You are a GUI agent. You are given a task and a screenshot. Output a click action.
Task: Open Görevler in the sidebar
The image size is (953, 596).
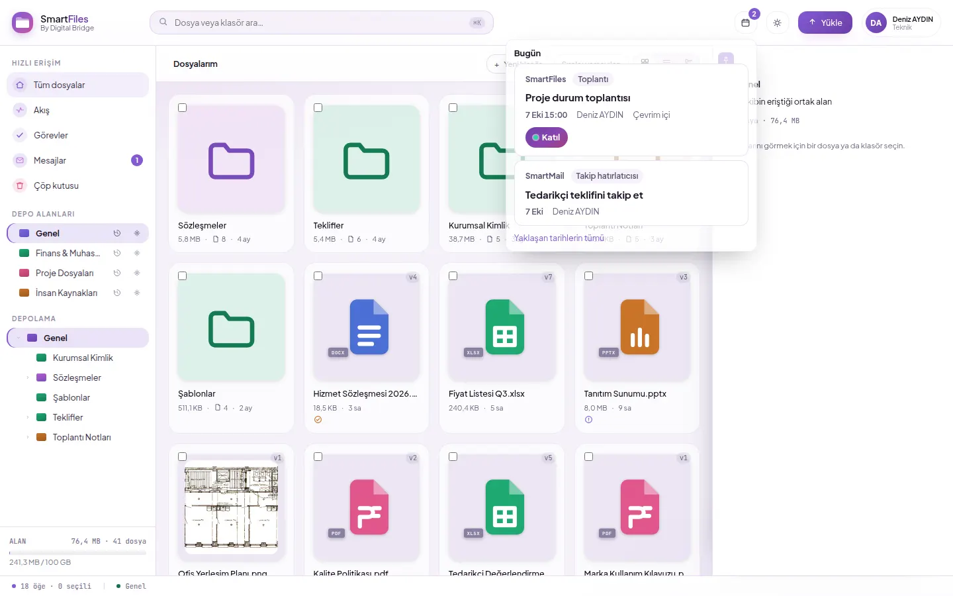coord(77,135)
